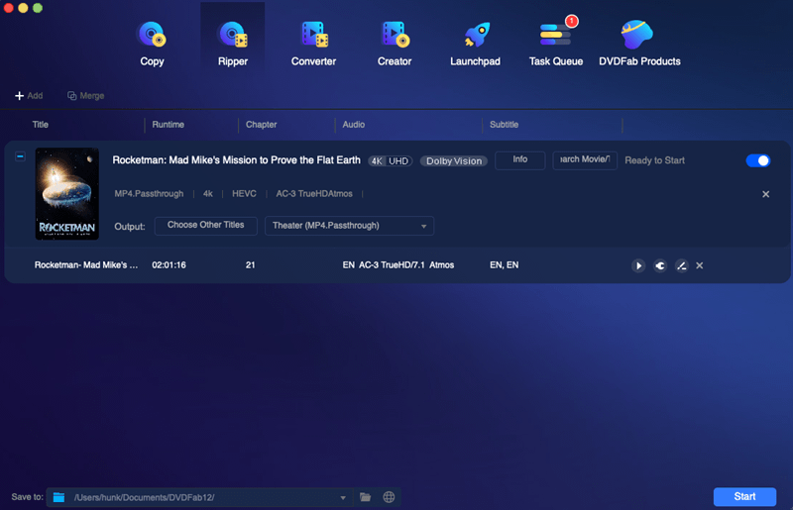This screenshot has width=793, height=510.
Task: Click the Merge button
Action: tap(86, 95)
